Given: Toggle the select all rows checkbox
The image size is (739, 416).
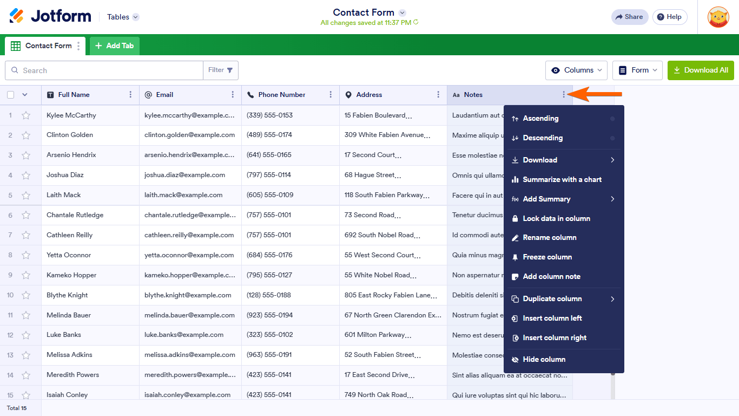Looking at the screenshot, I should point(11,95).
